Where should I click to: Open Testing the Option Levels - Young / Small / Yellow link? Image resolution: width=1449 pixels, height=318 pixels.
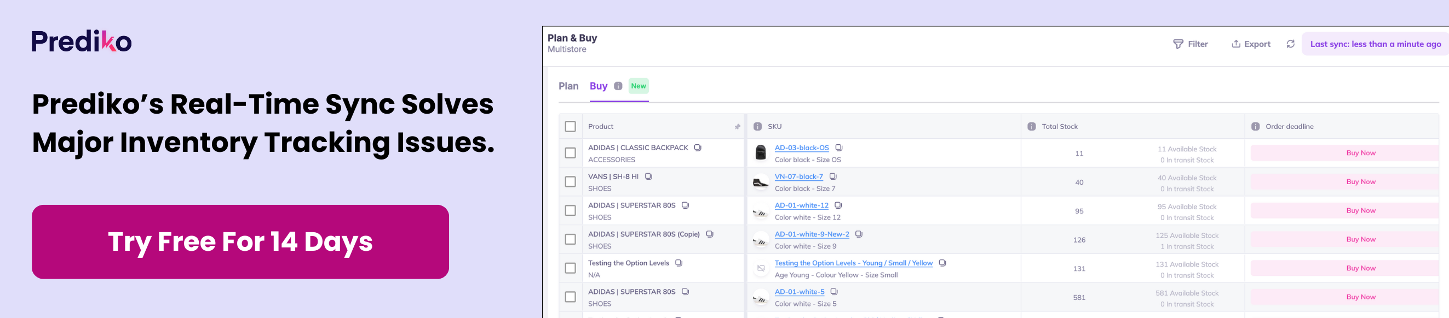(853, 262)
